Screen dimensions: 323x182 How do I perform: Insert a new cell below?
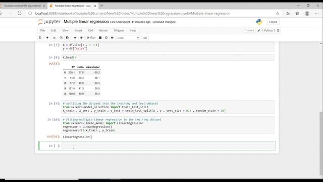tap(47, 38)
